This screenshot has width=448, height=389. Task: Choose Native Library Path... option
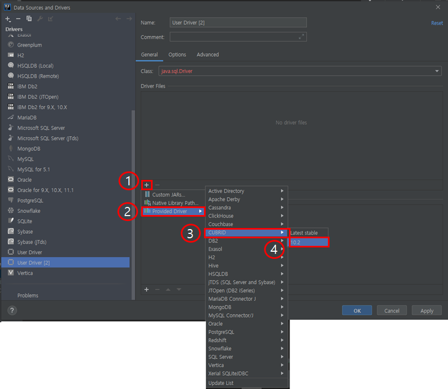174,203
